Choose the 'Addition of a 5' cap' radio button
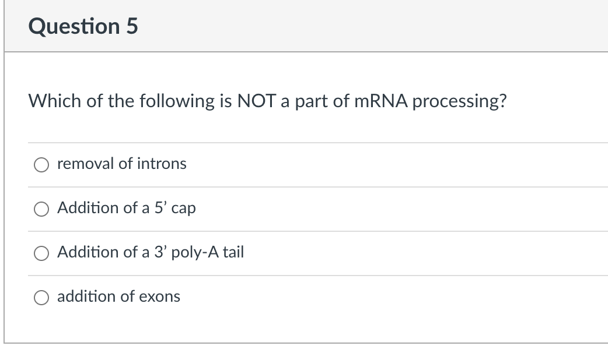Screen dimensions: 608x353 43,209
